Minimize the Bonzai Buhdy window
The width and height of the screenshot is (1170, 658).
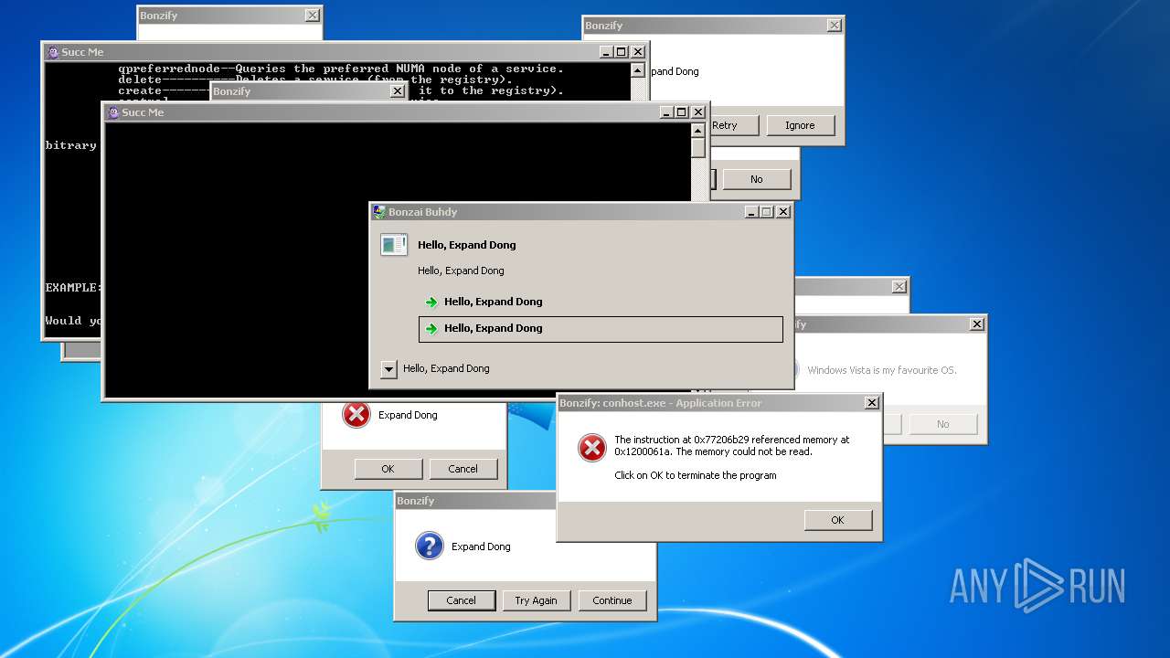pyautogui.click(x=751, y=212)
